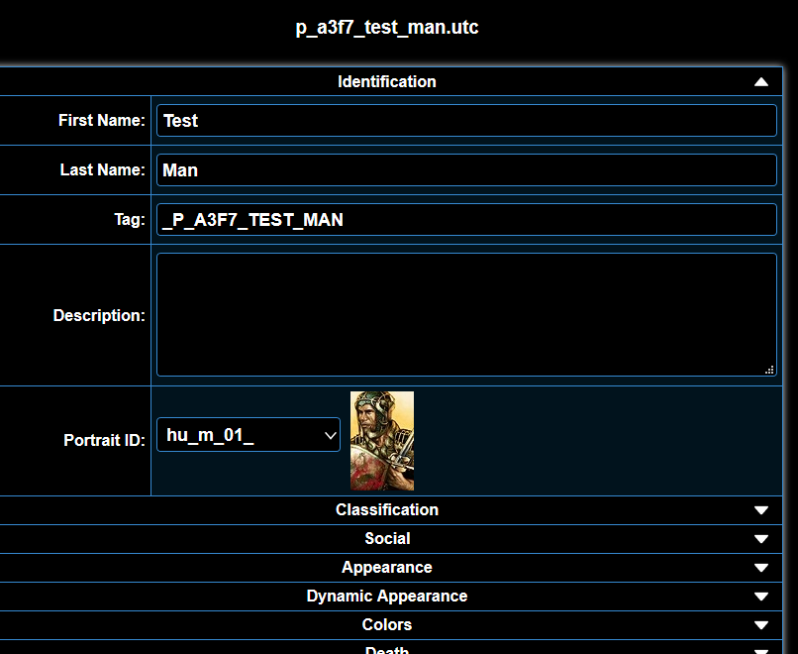
Task: Click the Description text area
Action: 466,315
